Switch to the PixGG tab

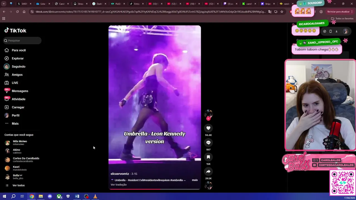pyautogui.click(x=118, y=4)
